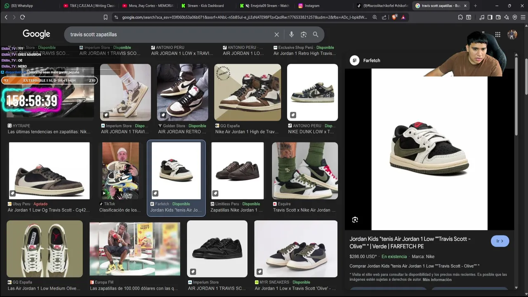Select the Esquire green sock shoe thumbnail
Image resolution: width=528 pixels, height=297 pixels.
click(x=305, y=171)
